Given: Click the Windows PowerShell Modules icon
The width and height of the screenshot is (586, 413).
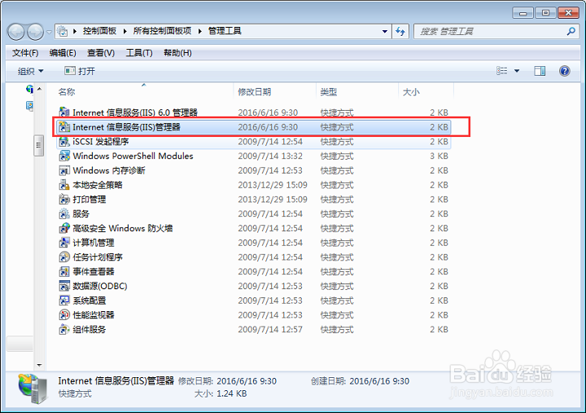Looking at the screenshot, I should [x=64, y=156].
